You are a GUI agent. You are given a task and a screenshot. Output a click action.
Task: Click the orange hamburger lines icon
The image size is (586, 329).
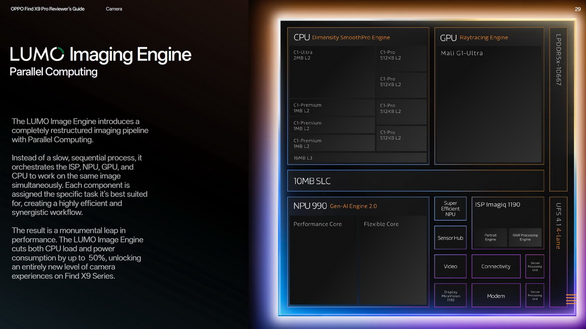tap(571, 299)
